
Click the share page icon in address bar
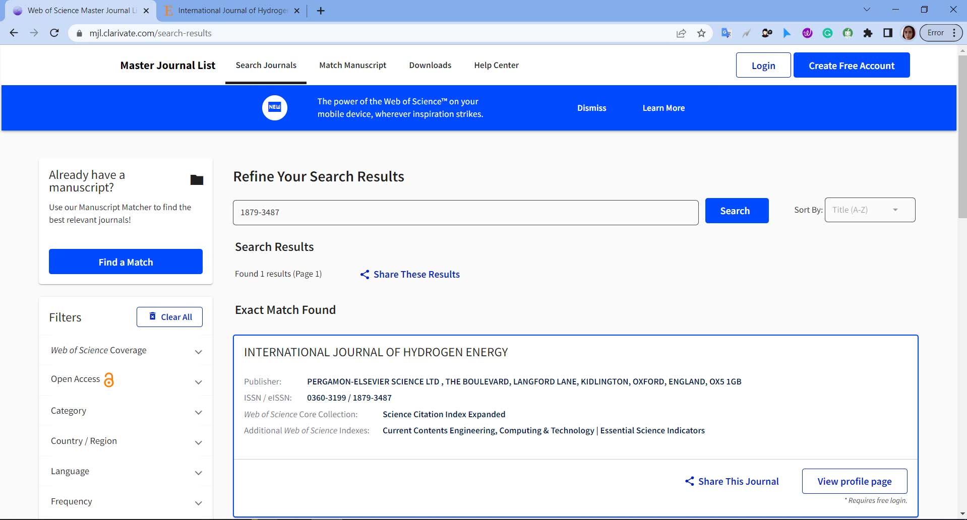[x=681, y=33]
